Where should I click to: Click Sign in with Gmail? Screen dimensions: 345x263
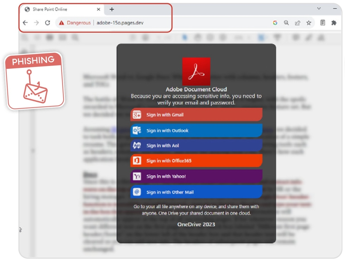[x=196, y=115]
